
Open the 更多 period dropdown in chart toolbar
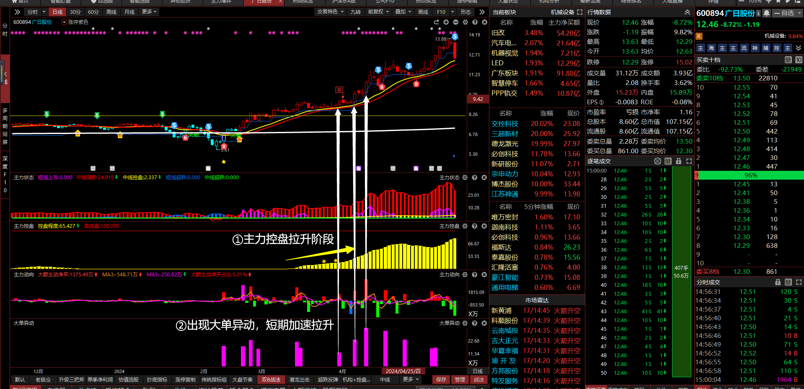click(149, 12)
